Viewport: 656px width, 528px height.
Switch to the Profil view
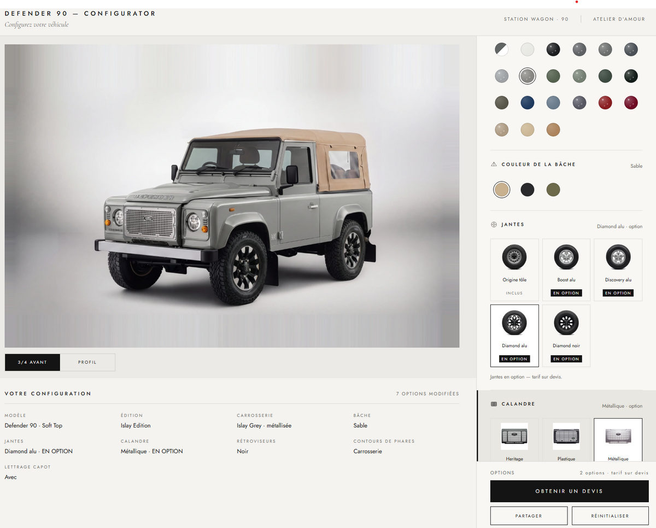tap(87, 362)
